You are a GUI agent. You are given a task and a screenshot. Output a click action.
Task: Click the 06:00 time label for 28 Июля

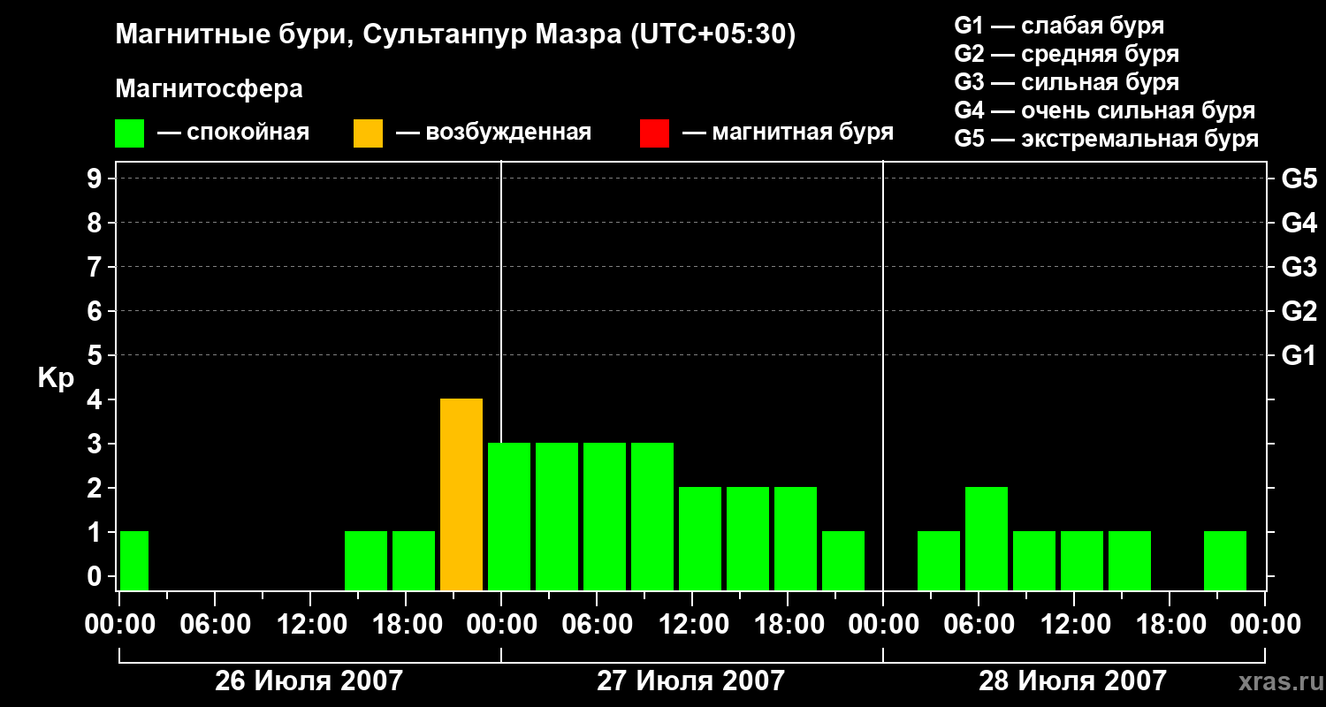(978, 625)
